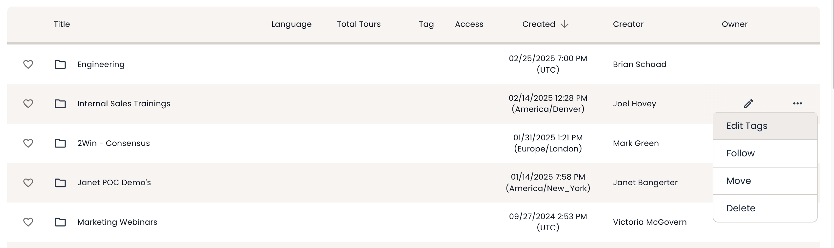Favorite the Engineering folder with heart icon
Screen dimensions: 834x248
(28, 64)
